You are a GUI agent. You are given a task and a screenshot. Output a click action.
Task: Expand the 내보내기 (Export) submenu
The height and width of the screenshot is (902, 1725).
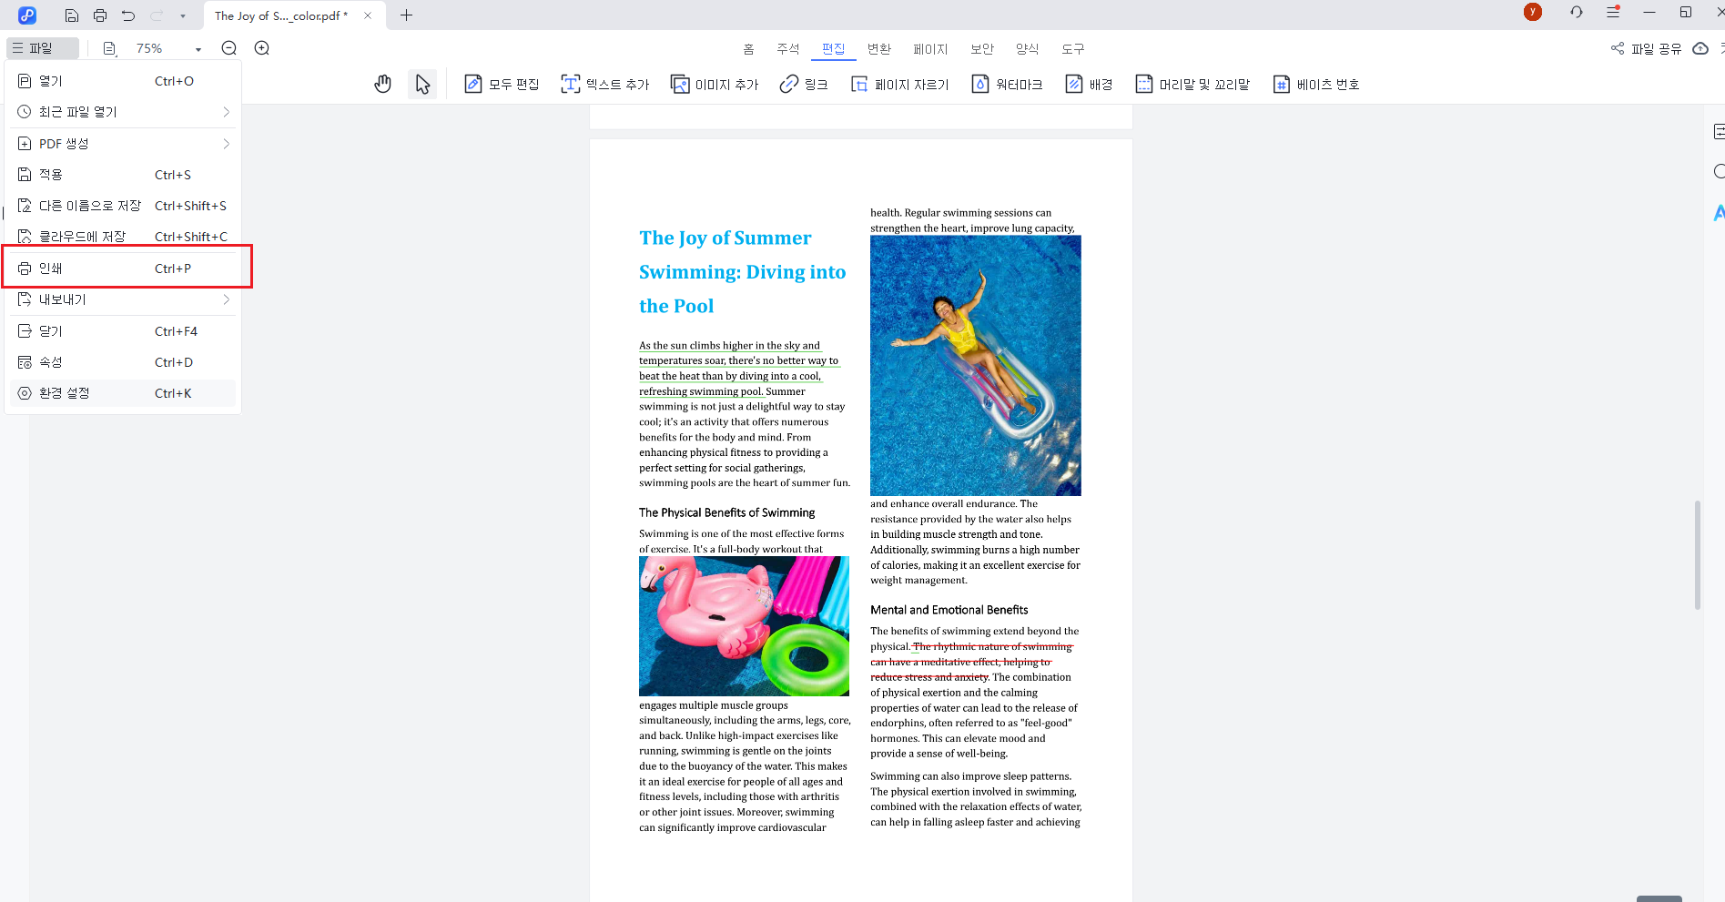[x=123, y=299]
